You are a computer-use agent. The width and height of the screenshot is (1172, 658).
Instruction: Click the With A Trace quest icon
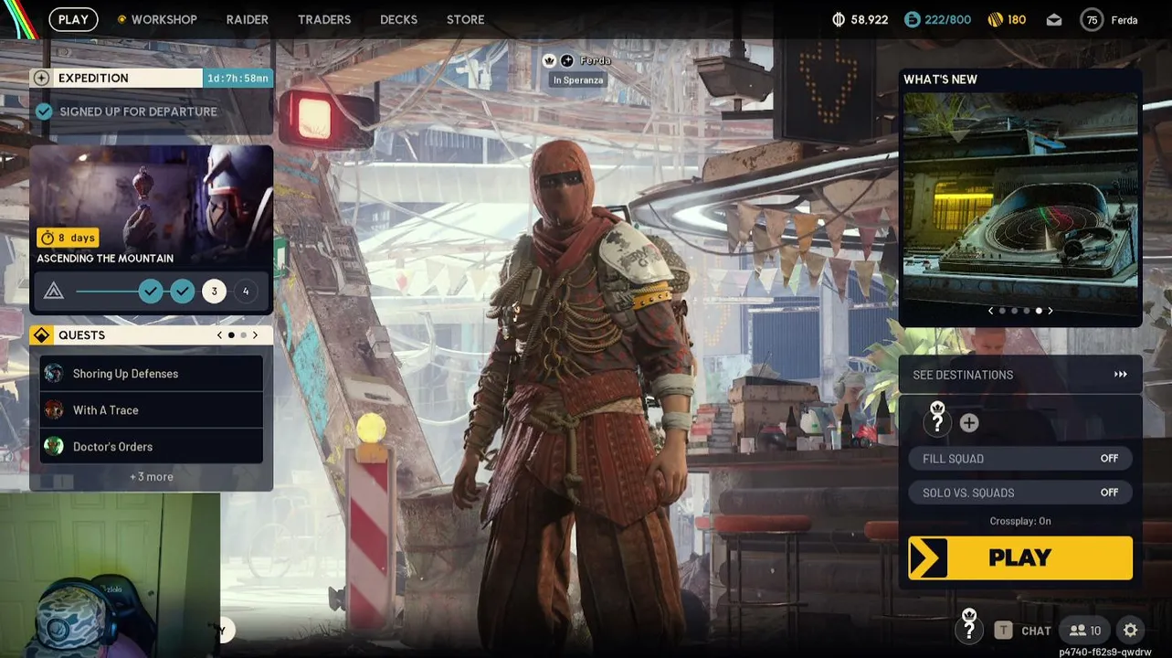point(54,409)
